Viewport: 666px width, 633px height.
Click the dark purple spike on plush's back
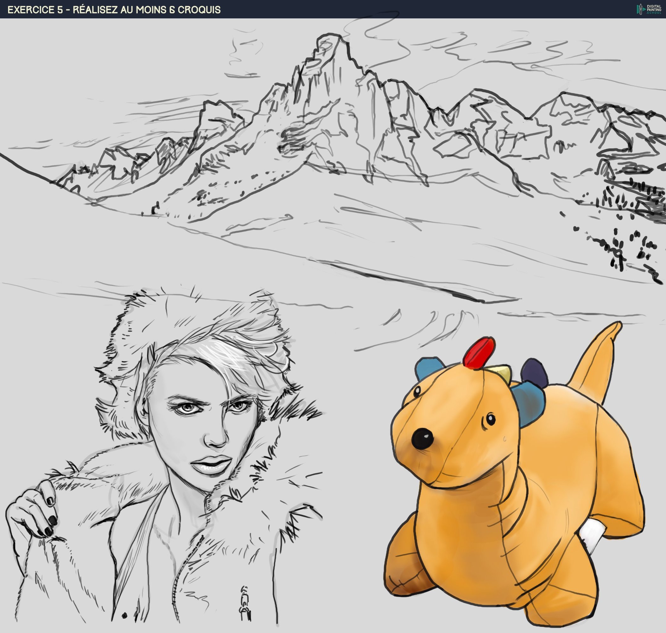pos(534,373)
